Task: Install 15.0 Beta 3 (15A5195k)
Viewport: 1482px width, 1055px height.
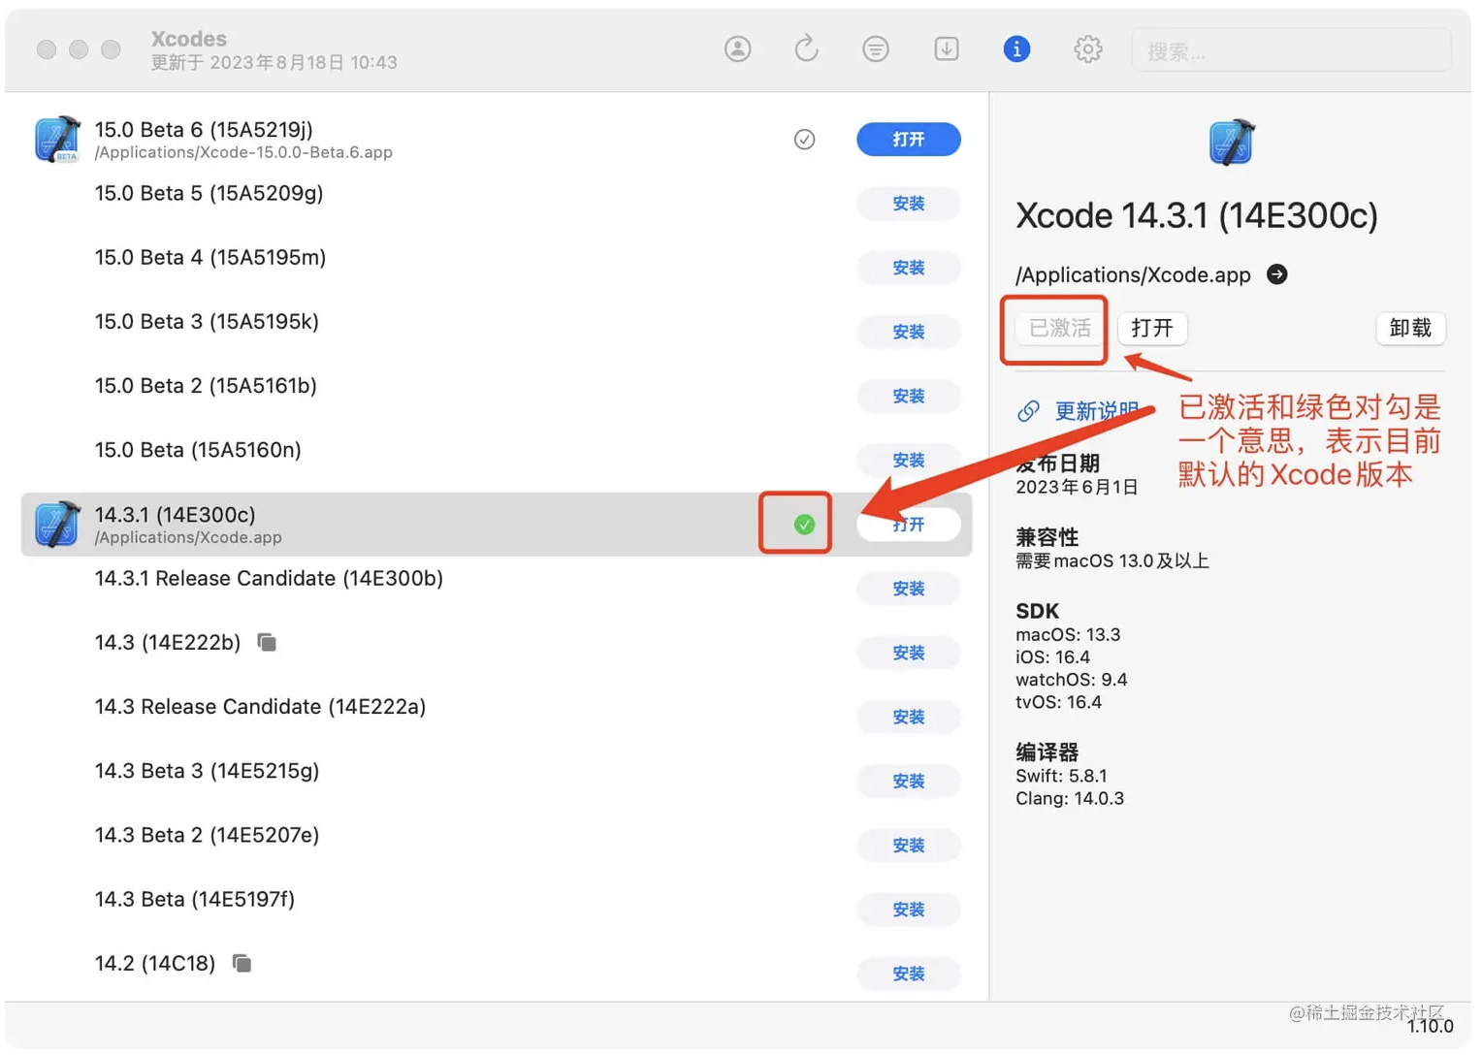Action: coord(909,332)
